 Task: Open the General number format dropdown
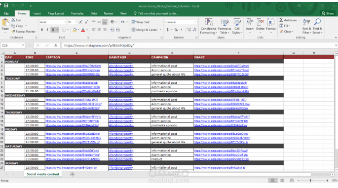[x=195, y=22]
